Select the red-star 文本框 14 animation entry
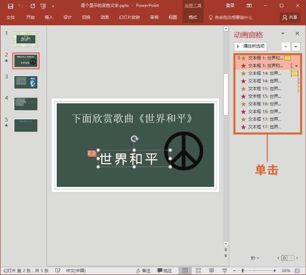The image size is (306, 275). (267, 81)
